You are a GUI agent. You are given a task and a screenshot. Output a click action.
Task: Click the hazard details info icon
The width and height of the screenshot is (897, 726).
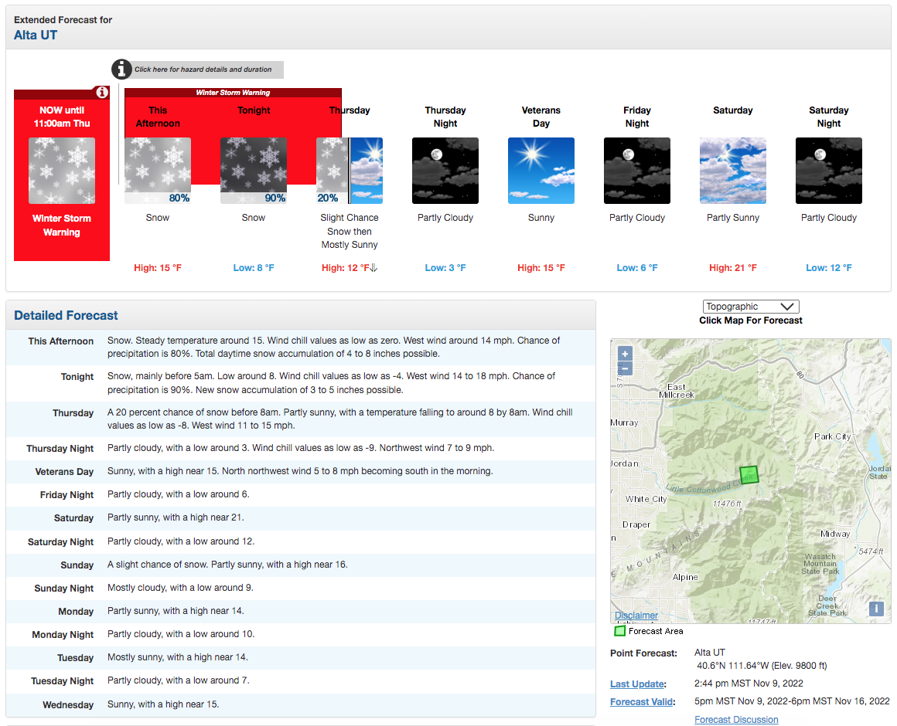point(121,69)
